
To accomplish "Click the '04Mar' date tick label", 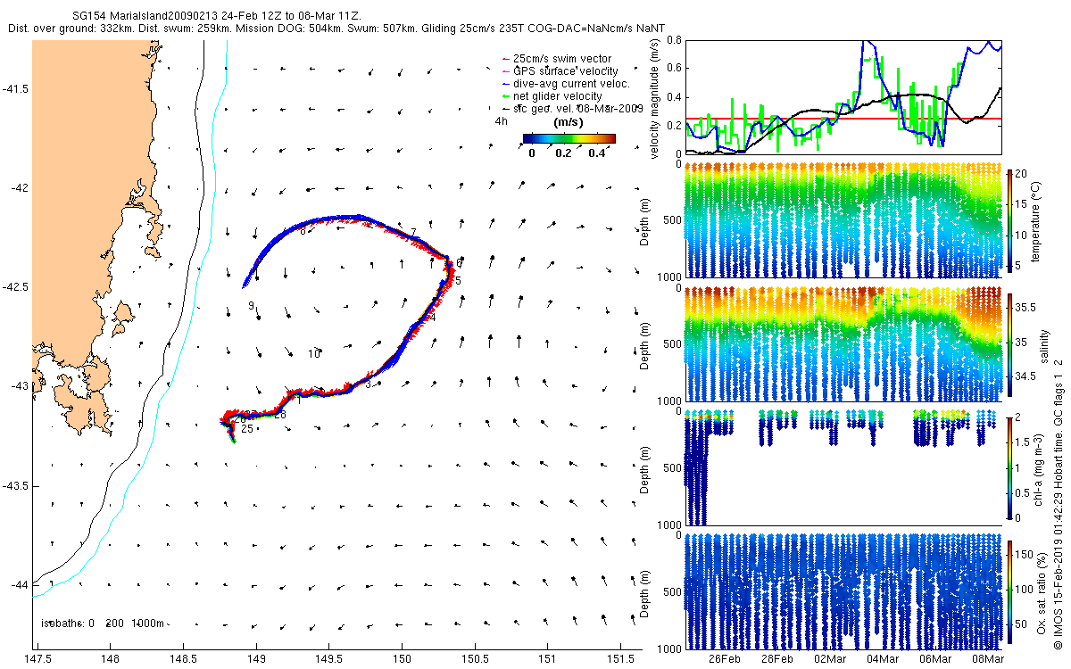I will coord(883,658).
